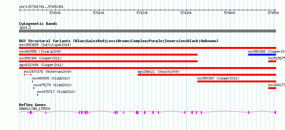Viewport: 285px width, 130px height.
Task: Click the esv3893699 (Suktitipat2014) variant label
Action: point(45,45)
